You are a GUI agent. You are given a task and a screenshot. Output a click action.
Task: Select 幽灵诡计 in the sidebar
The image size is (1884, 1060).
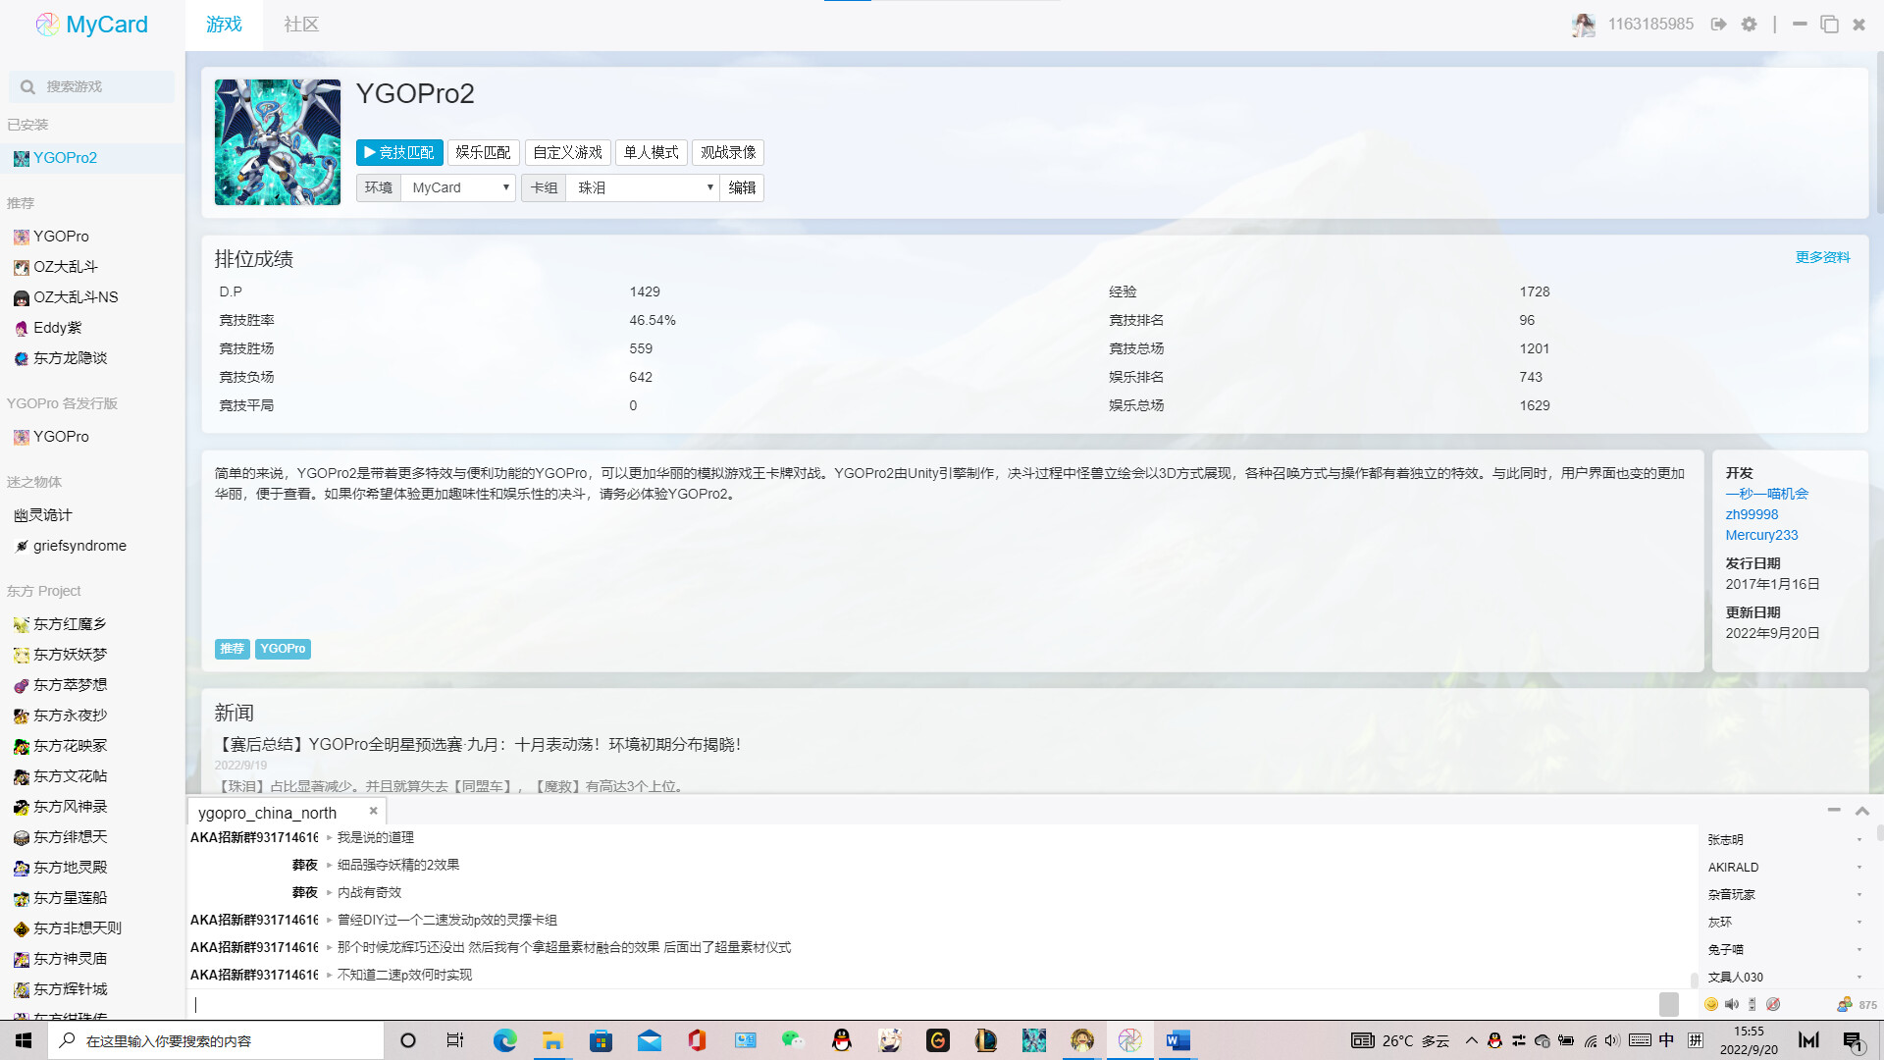coord(92,515)
